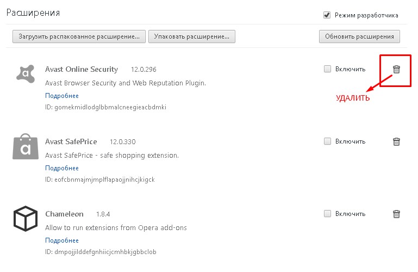This screenshot has height=272, width=418.
Task: Remove Avast SafePrice using trash icon
Action: click(x=396, y=141)
